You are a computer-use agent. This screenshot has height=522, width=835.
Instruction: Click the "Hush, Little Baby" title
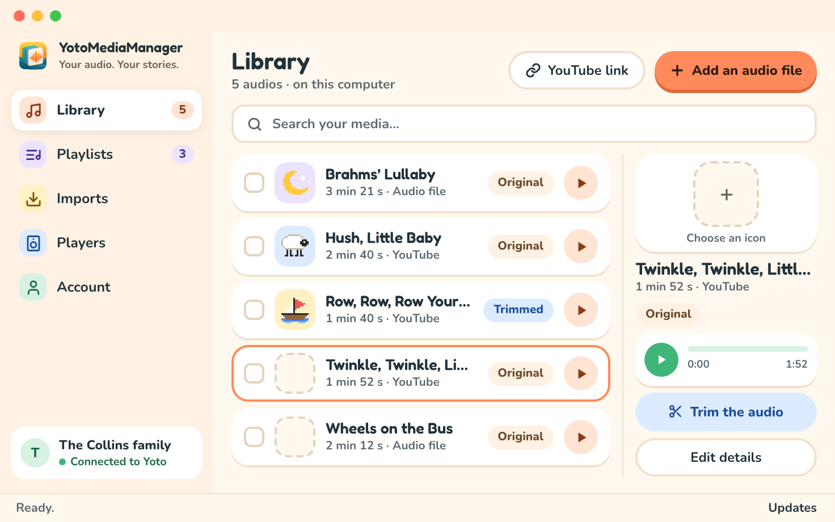point(383,238)
